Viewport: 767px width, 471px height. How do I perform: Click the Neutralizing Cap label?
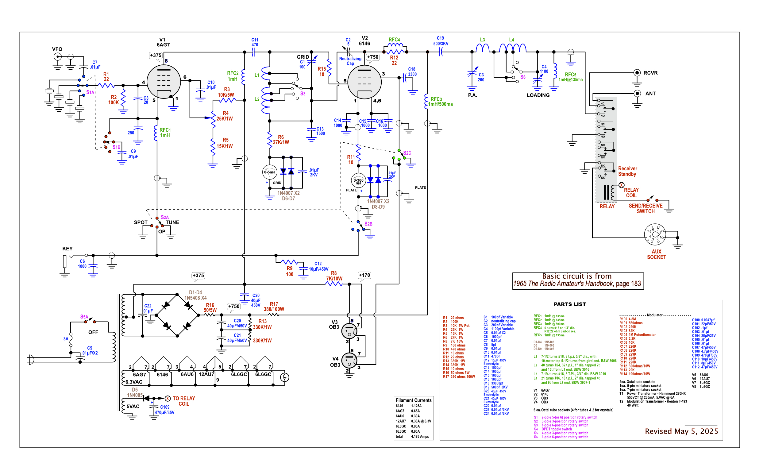click(350, 61)
